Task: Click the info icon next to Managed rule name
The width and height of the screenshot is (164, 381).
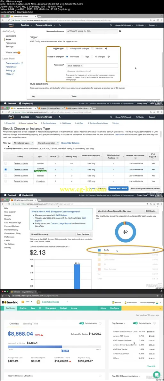Action: [120, 31]
